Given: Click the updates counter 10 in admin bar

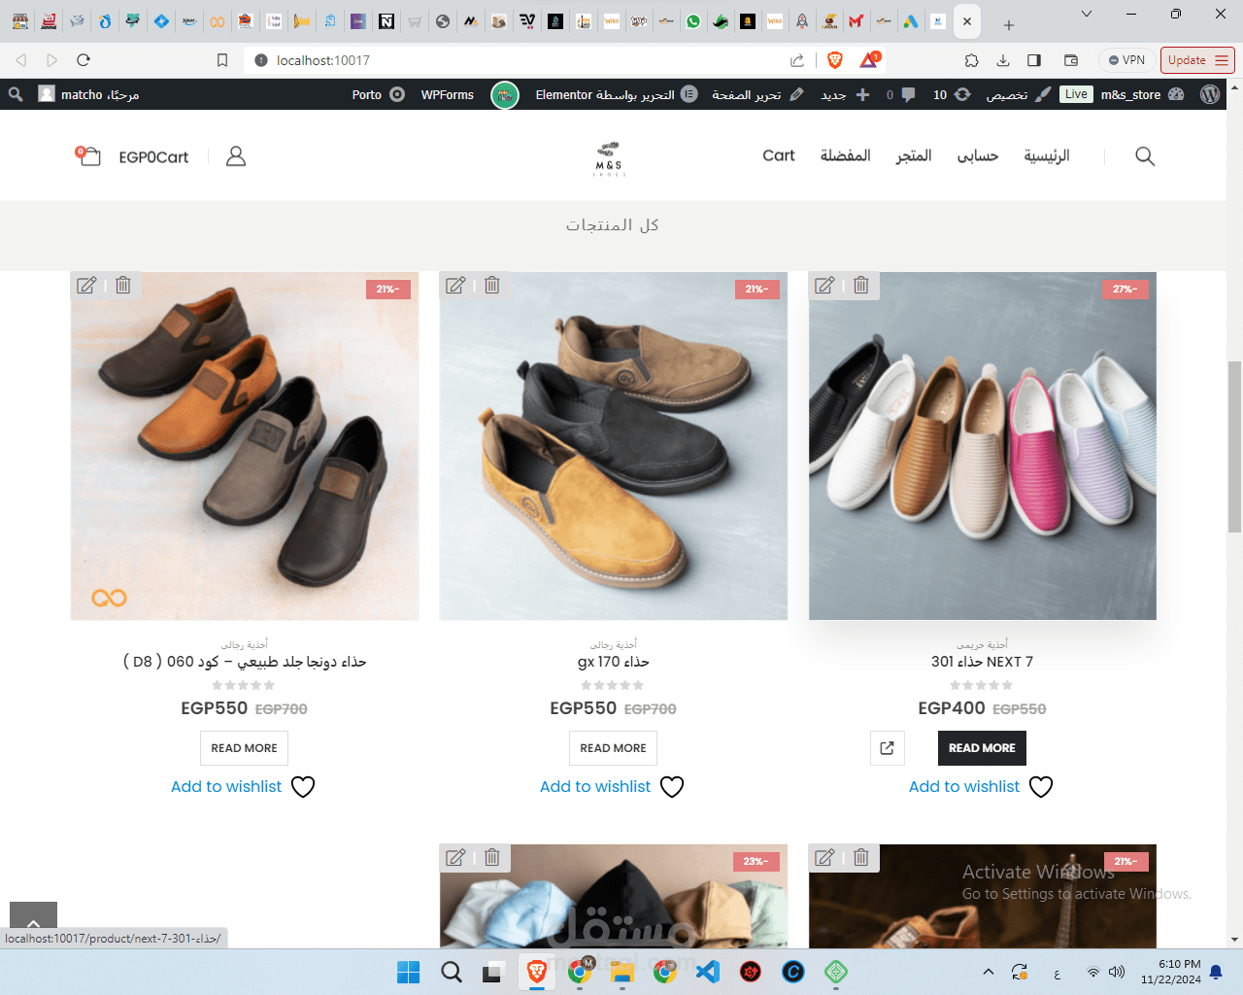Looking at the screenshot, I should [x=952, y=94].
